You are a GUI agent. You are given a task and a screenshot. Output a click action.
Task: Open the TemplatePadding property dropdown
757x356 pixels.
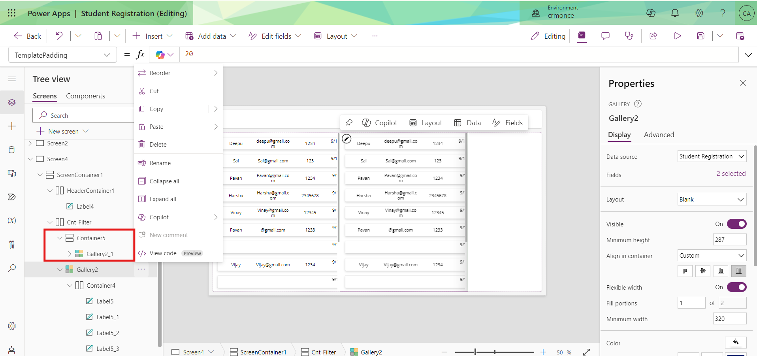point(62,55)
